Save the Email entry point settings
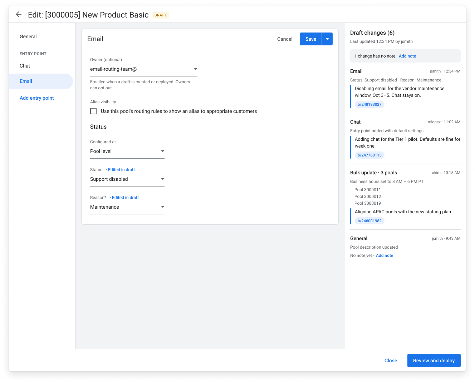 (x=310, y=39)
